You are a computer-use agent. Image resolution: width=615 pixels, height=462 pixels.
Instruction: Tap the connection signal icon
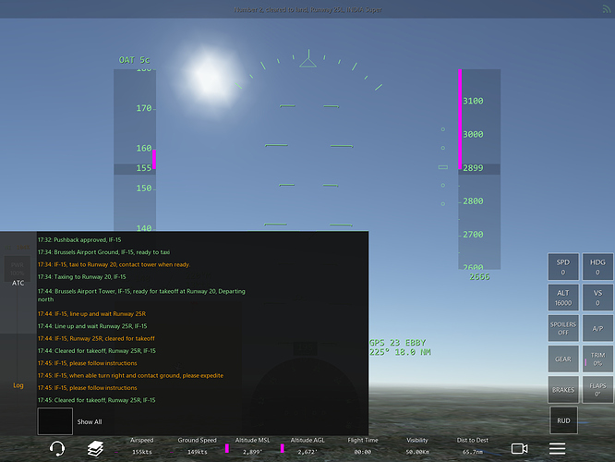coord(607,9)
